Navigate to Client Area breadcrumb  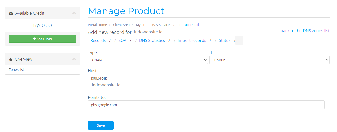click(x=121, y=25)
